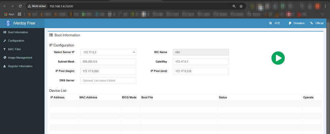
Task: Click the Image Management disc icon
Action: tap(5, 58)
